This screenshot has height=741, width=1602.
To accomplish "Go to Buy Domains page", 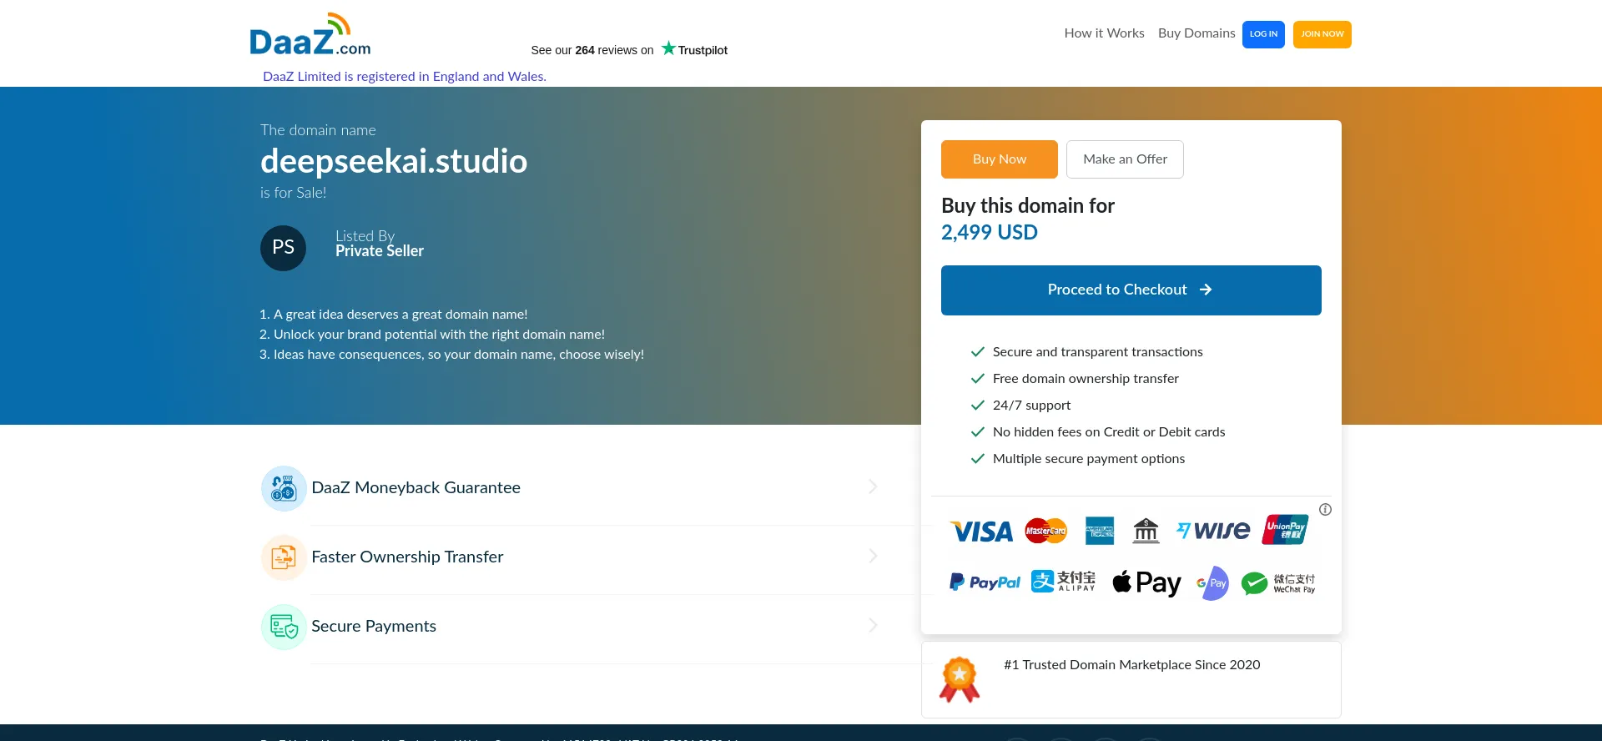I will (1196, 33).
